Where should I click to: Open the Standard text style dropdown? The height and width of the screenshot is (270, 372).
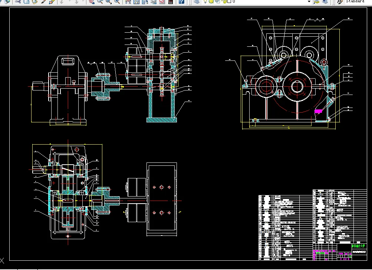pyautogui.click(x=358, y=1)
